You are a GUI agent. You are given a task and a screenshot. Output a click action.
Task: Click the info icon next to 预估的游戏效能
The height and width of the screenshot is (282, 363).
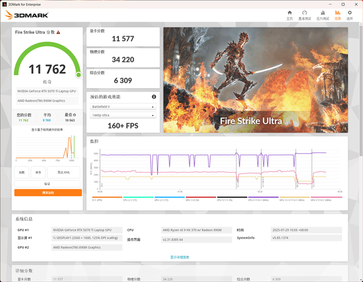coord(153,97)
